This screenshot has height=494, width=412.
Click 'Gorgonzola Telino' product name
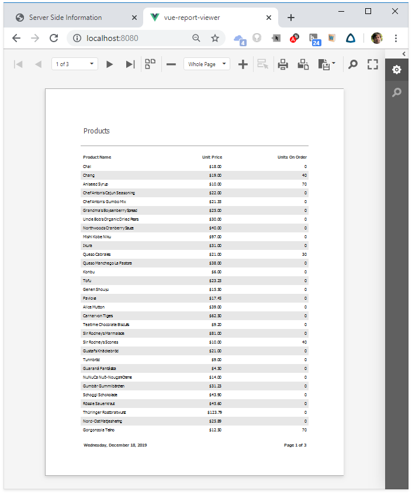98,430
